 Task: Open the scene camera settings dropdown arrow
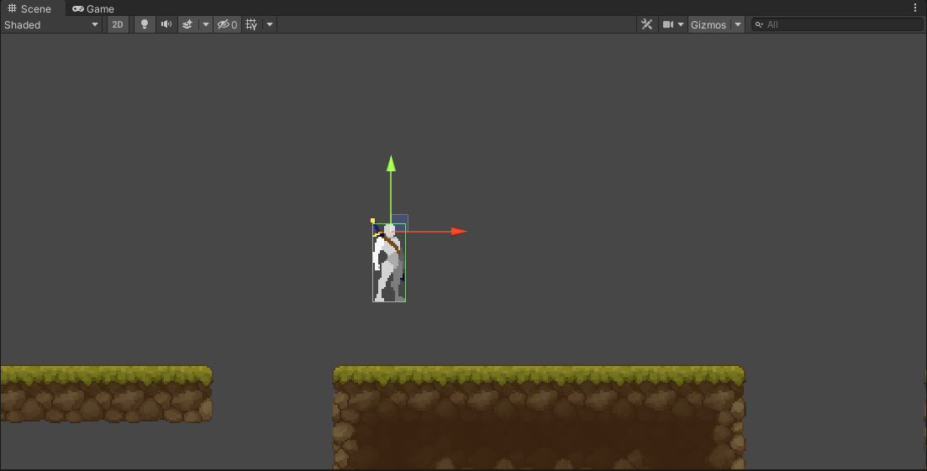click(681, 25)
